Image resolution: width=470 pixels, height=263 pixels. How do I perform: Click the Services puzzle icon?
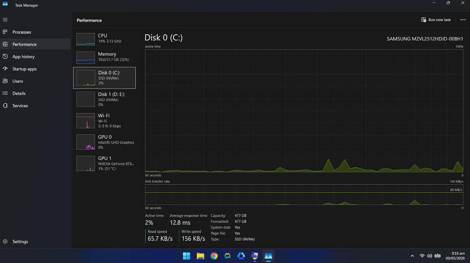tap(5, 106)
